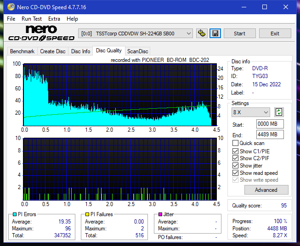Viewport: 300px width, 246px height.
Task: Switch to the Benchmark tab
Action: 22,51
